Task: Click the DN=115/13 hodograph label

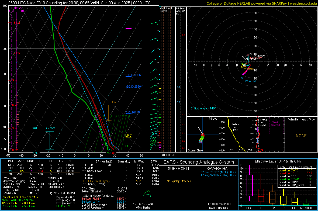Action: coord(251,59)
